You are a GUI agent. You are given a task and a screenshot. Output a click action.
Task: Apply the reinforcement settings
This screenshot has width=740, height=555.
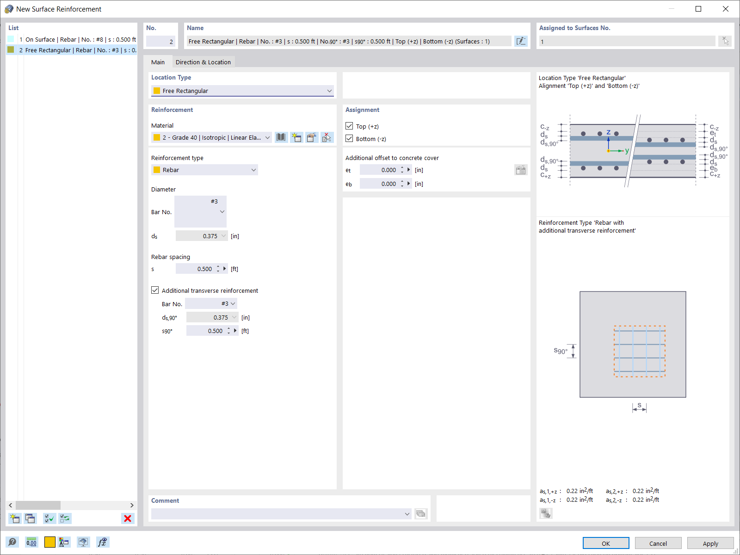pos(710,543)
